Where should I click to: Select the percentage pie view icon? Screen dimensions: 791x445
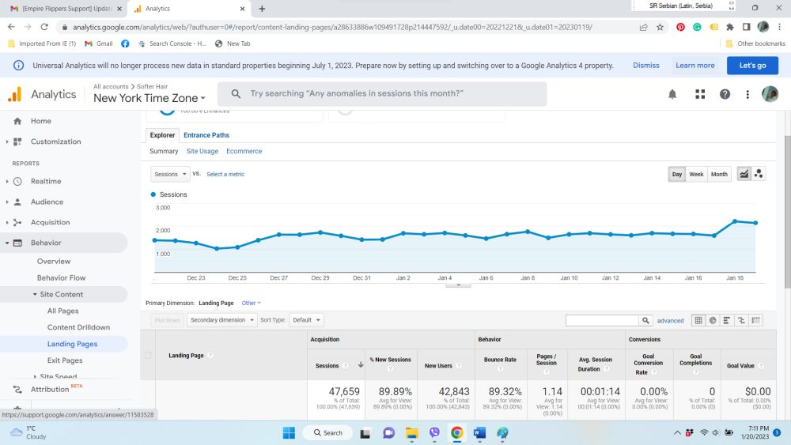click(713, 321)
